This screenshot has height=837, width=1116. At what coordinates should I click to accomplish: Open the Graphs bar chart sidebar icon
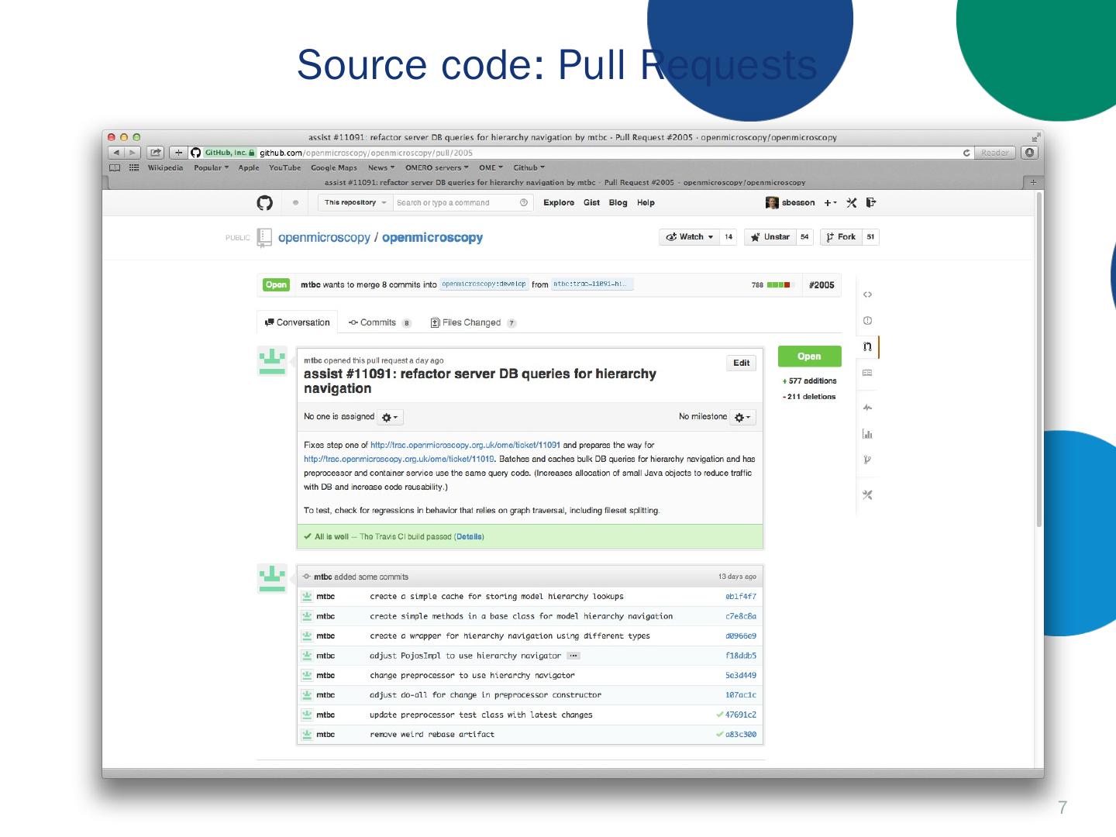pos(867,434)
